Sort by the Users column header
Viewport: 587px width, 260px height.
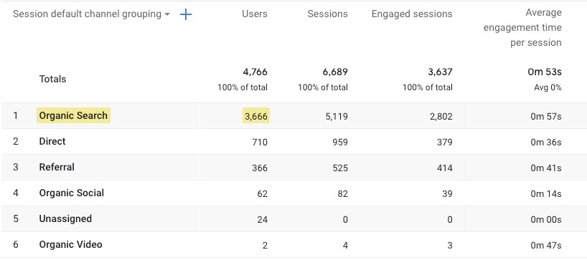click(x=255, y=14)
